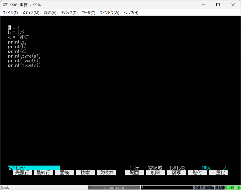This screenshot has width=241, height=190.
Task: Open the ツール(T) menu
Action: 89,13
